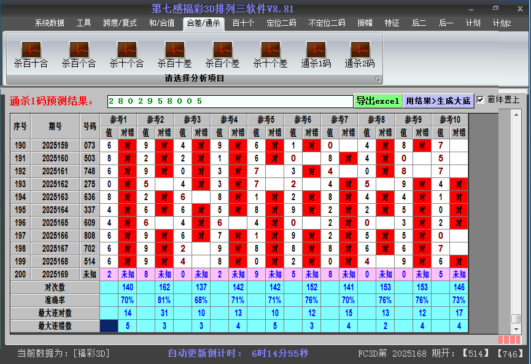Click the 序号 column header
Viewport: 531px width, 364px height.
[x=20, y=126]
